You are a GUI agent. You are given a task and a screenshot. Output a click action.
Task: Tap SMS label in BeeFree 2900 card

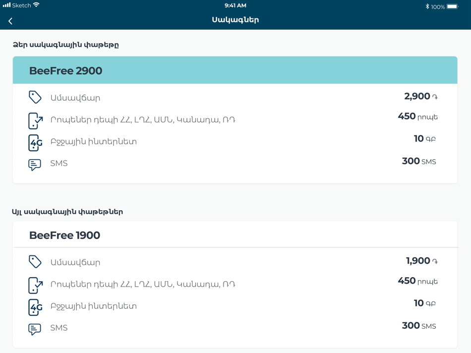click(x=59, y=163)
